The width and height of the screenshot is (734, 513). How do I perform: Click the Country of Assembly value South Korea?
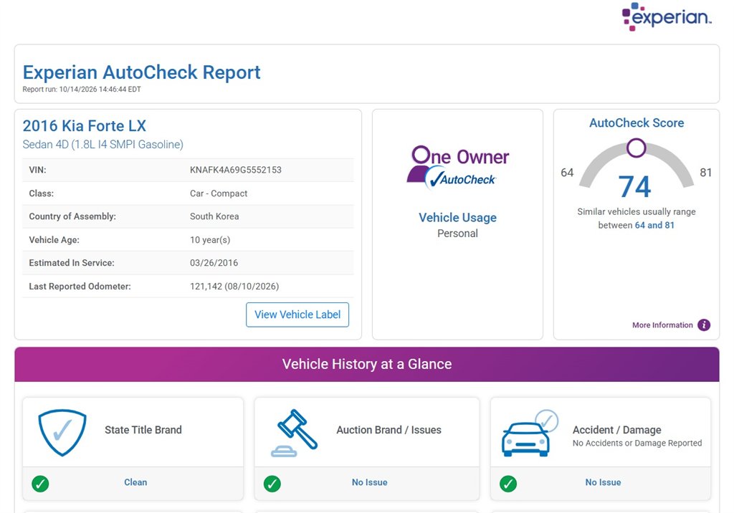[x=214, y=216]
